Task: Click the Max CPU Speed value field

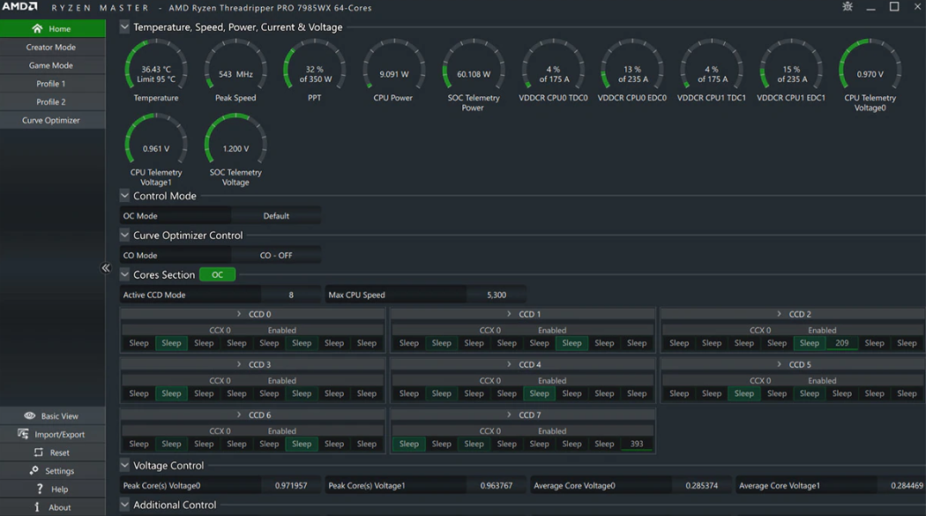Action: (496, 295)
